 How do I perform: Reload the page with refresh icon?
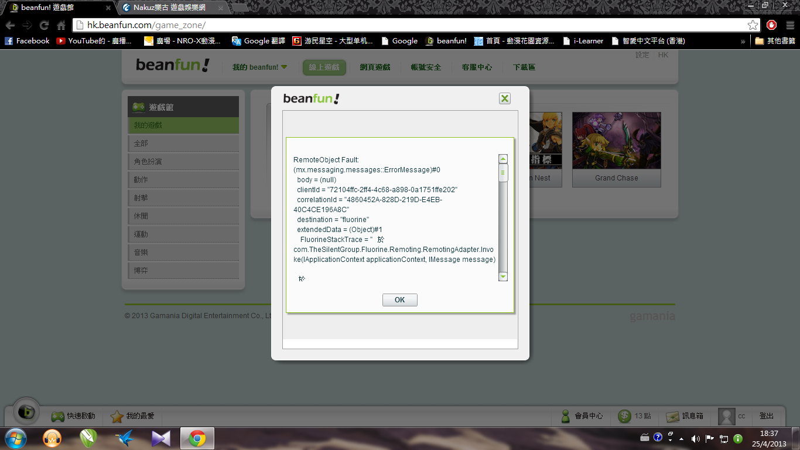44,25
